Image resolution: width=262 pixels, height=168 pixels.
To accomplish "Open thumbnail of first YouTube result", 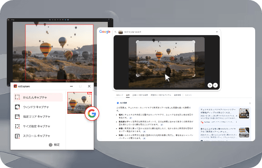I will [x=244, y=113].
